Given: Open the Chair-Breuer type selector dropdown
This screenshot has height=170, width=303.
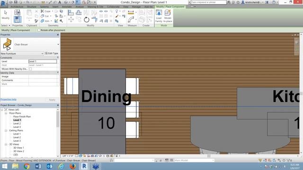Looking at the screenshot, I should point(58,44).
